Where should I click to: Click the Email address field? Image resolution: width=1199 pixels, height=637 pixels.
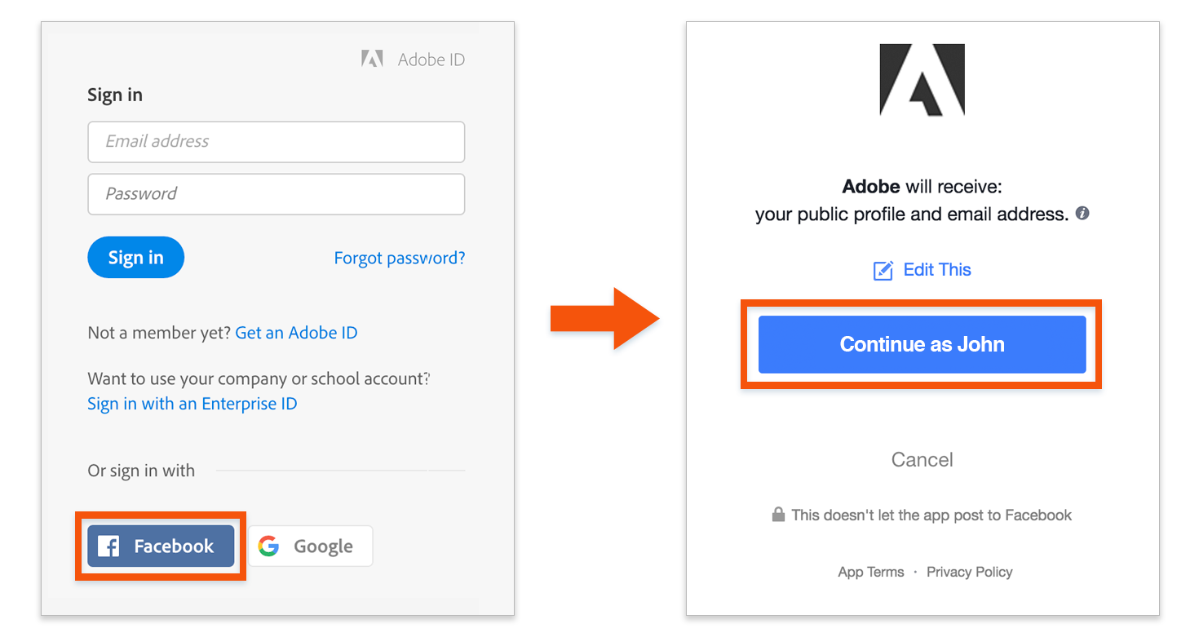coord(276,141)
